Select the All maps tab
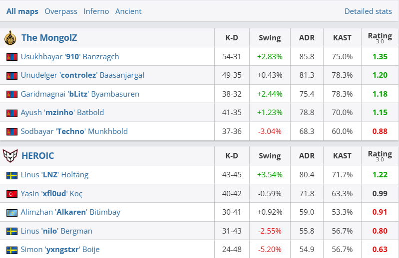399x258 pixels. [22, 11]
